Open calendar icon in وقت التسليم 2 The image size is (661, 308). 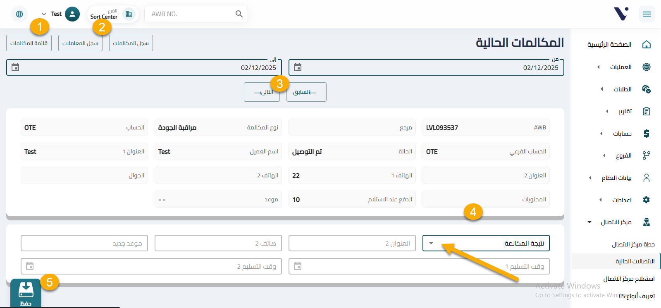(x=30, y=266)
